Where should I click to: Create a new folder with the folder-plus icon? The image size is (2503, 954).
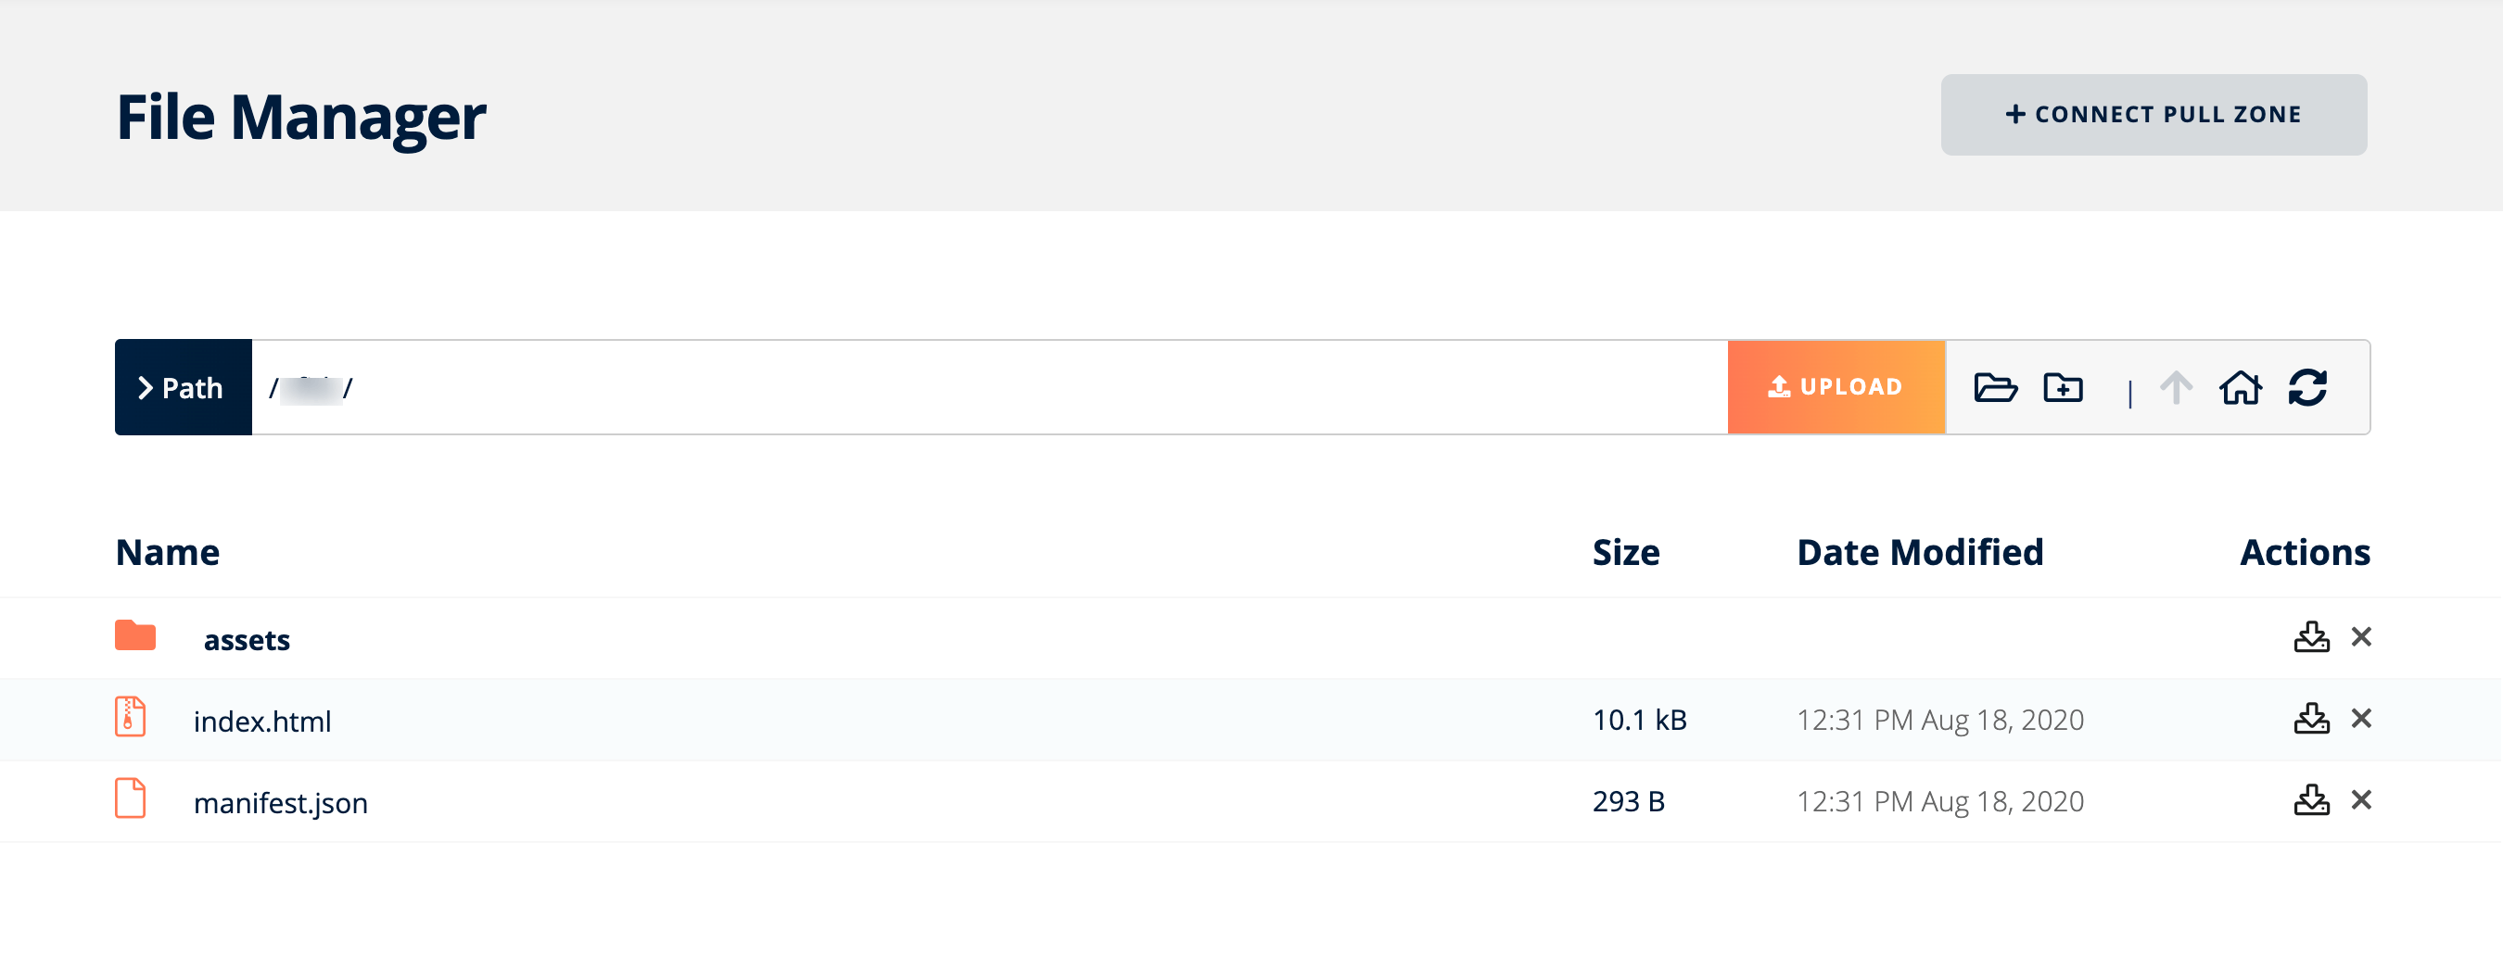point(2064,387)
